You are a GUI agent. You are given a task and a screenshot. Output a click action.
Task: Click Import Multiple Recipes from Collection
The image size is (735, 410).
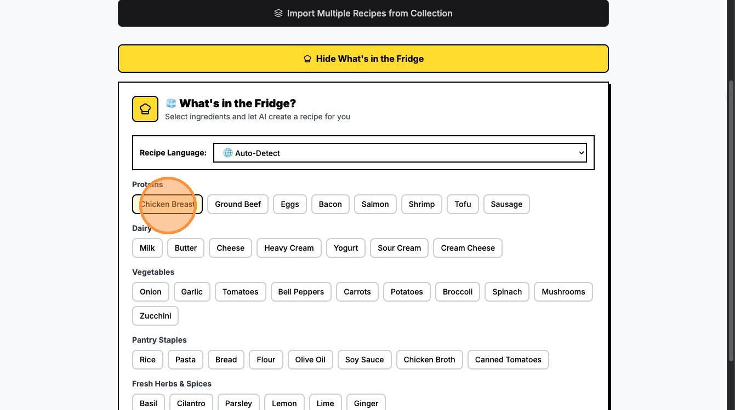[363, 13]
